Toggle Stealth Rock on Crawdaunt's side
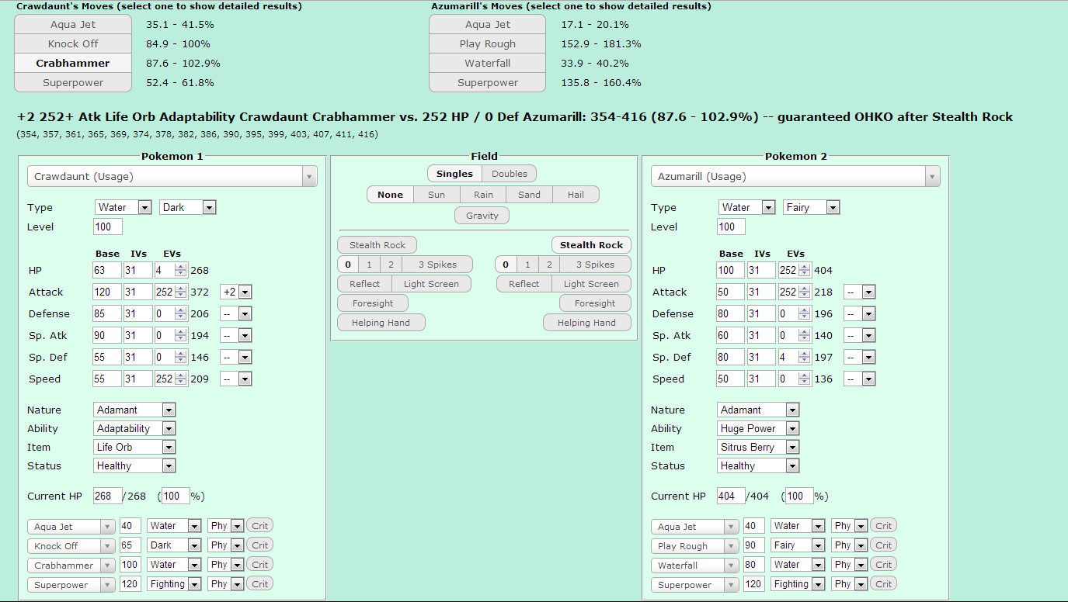This screenshot has width=1068, height=602. pyautogui.click(x=377, y=245)
